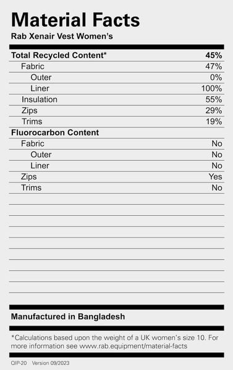This screenshot has width=233, height=370.
Task: Click the No value for fluorocarbon Trims
Action: 217,187
